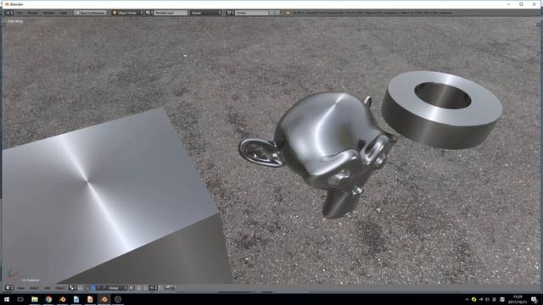This screenshot has width=543, height=305.
Task: Open the pivot point selector
Action: [x=81, y=288]
